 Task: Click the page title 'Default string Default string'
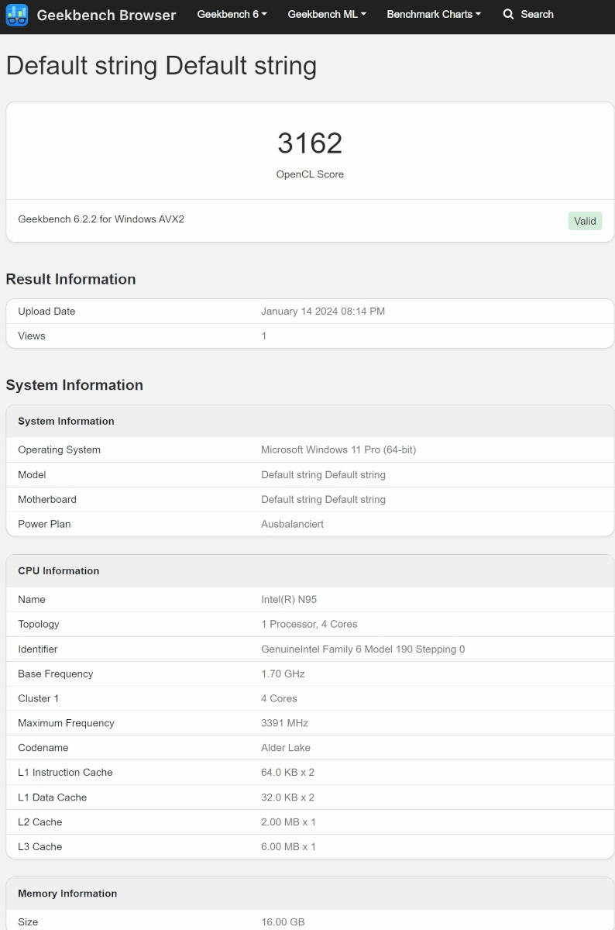(x=161, y=66)
